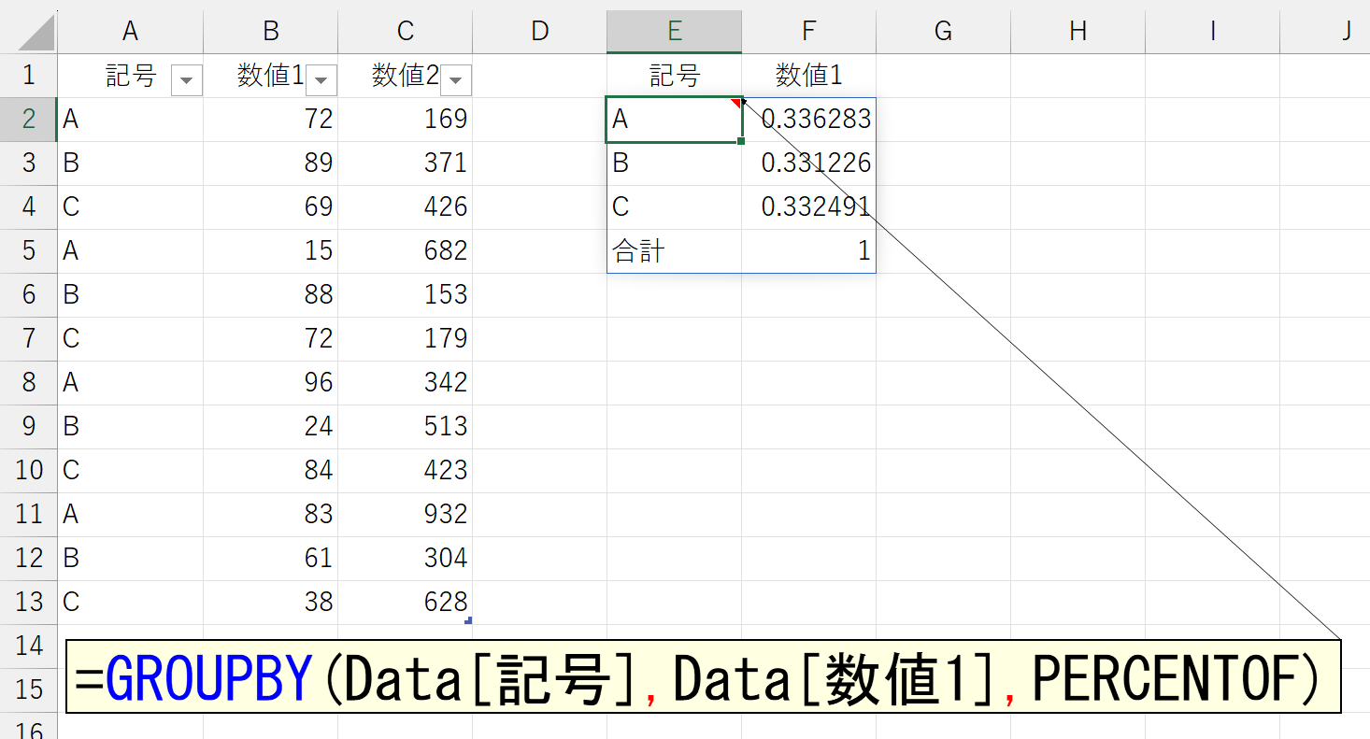Select column G header

click(944, 32)
